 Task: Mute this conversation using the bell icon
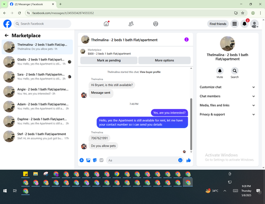click(219, 71)
